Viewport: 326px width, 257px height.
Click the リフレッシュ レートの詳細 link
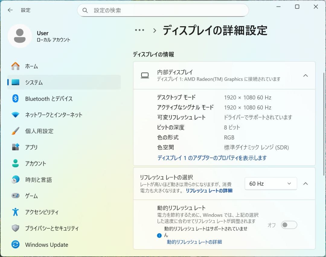tap(209, 191)
